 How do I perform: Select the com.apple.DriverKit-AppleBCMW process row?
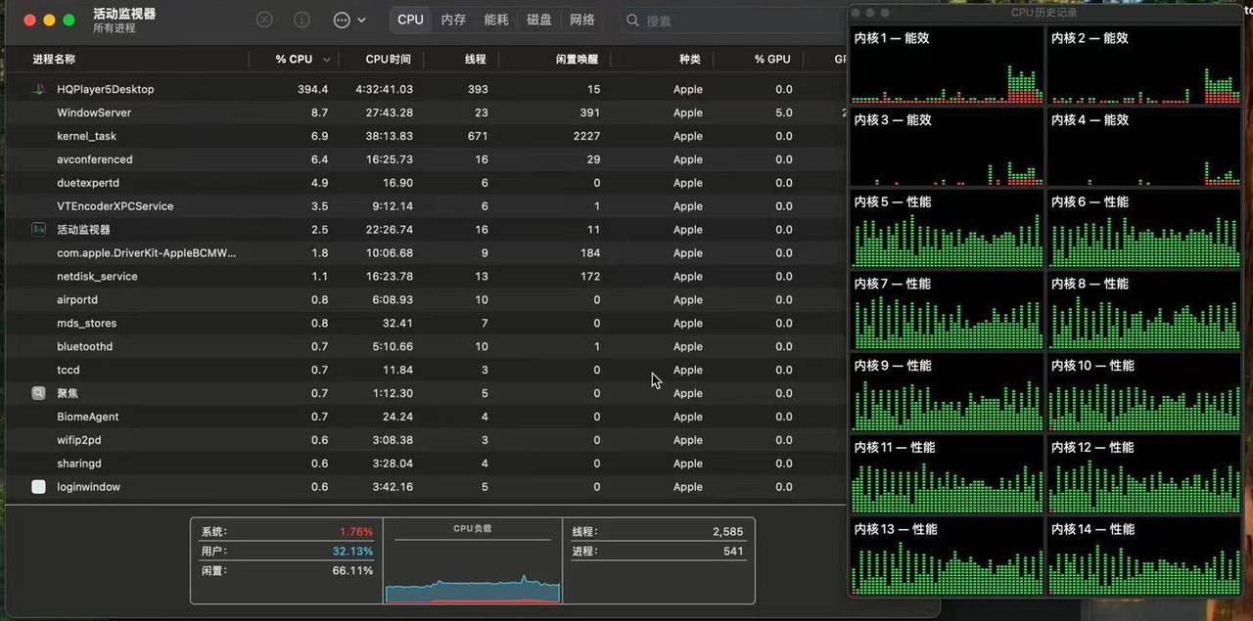(426, 253)
